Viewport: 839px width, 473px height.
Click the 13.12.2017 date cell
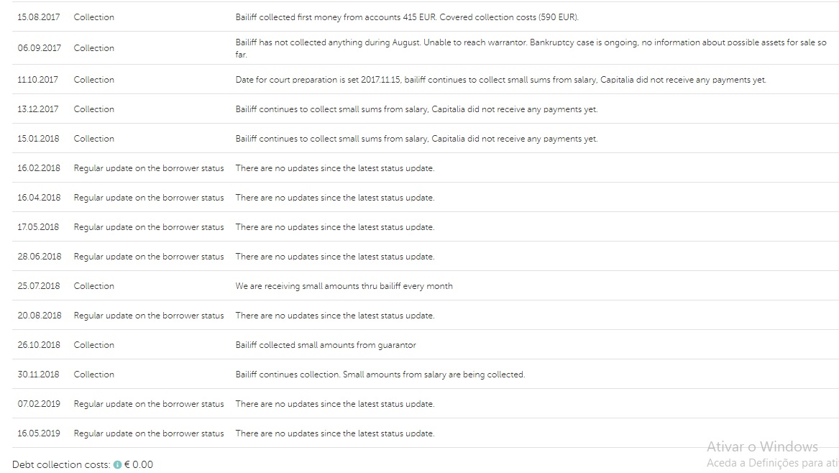(x=38, y=109)
